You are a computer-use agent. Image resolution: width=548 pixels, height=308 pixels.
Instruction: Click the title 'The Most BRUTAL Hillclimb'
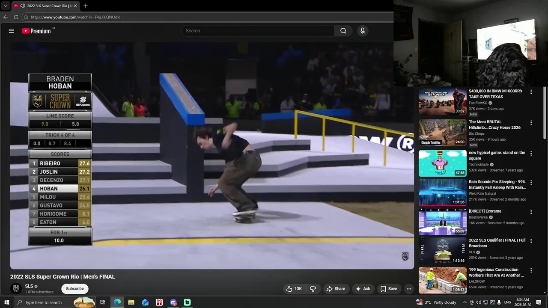(494, 125)
